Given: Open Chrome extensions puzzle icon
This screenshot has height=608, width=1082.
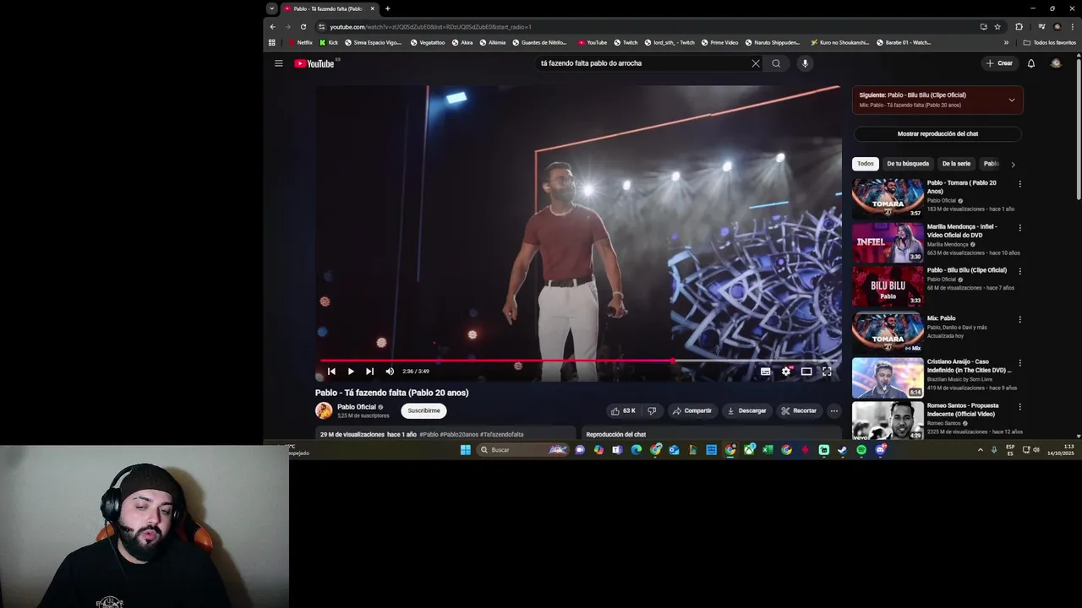Looking at the screenshot, I should (1019, 27).
